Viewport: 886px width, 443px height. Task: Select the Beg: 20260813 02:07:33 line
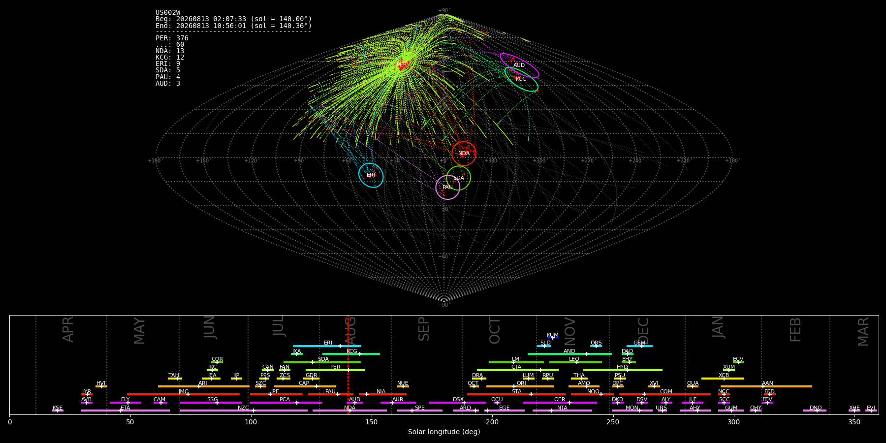(234, 19)
